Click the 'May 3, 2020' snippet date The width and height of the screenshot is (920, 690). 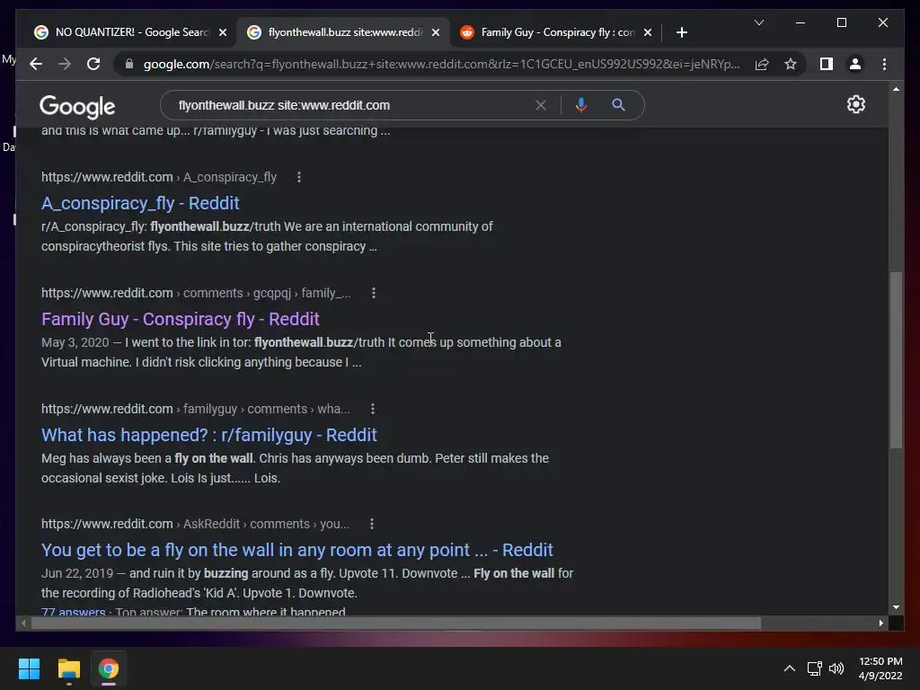[x=75, y=342]
